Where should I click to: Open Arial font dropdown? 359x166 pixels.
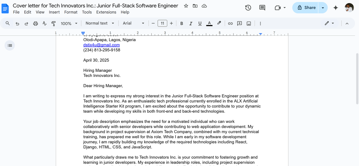(x=134, y=23)
